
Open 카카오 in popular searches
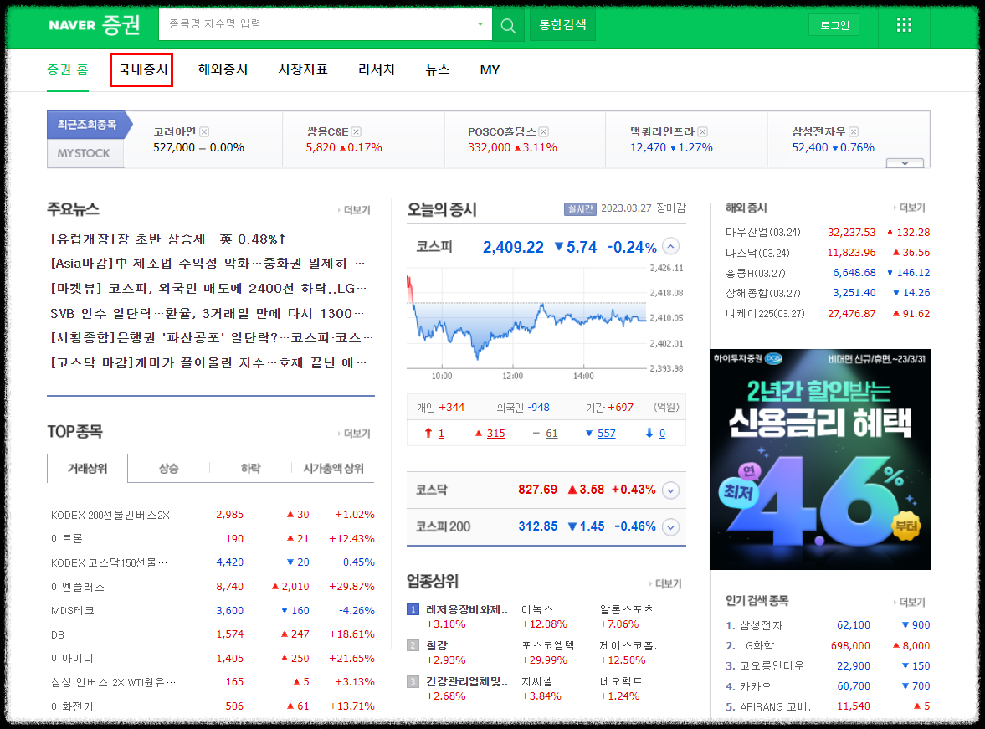(x=755, y=686)
